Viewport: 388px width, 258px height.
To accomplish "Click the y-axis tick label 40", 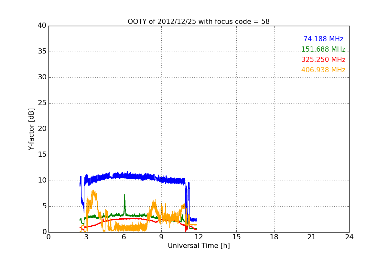I will [42, 26].
